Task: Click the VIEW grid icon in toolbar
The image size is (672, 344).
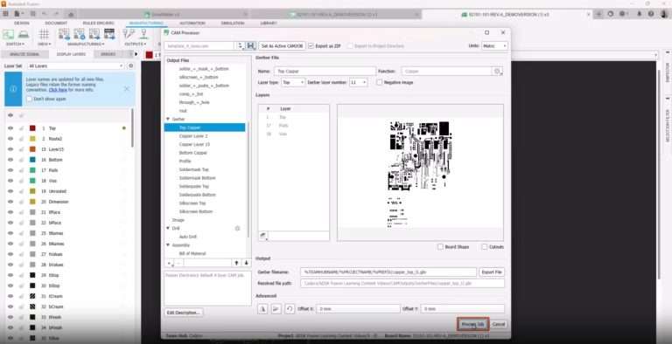Action: point(44,34)
